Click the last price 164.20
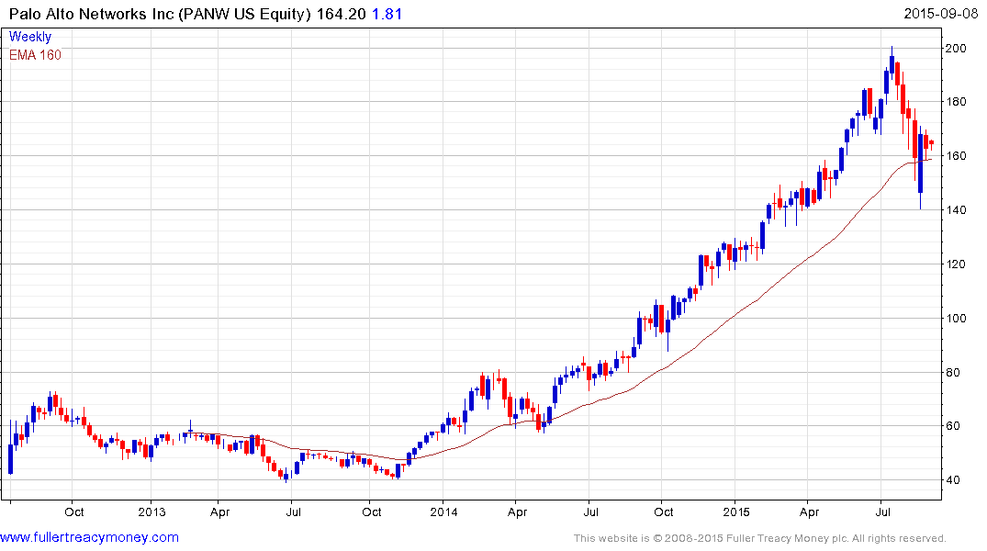 (x=342, y=14)
